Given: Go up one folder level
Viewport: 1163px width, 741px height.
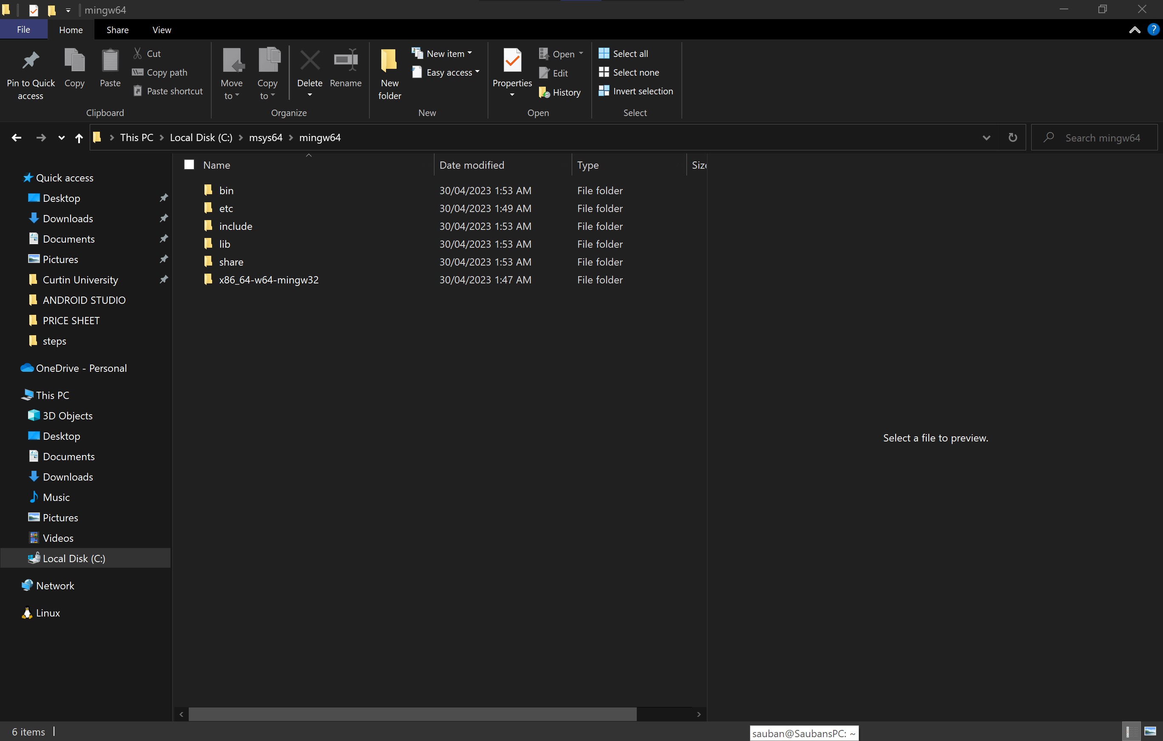Looking at the screenshot, I should click(79, 138).
